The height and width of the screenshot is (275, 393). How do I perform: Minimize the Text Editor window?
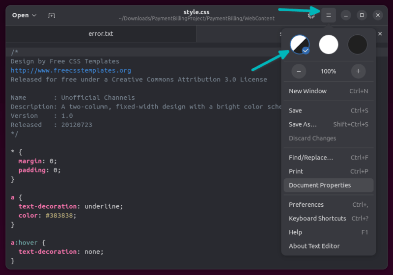[x=346, y=15]
